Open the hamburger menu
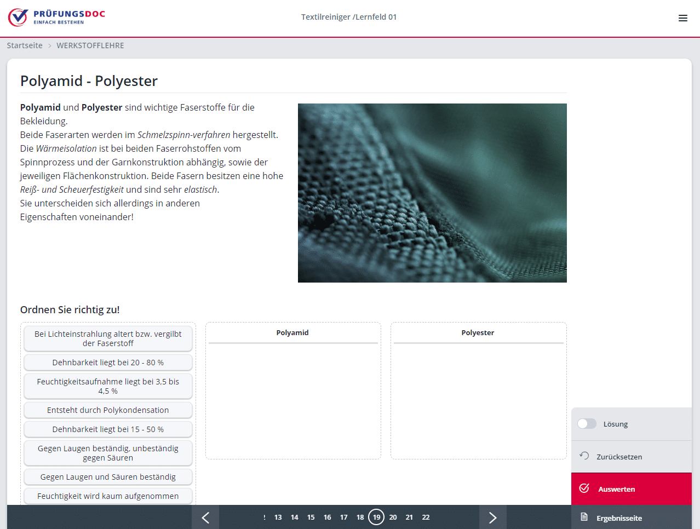 [682, 18]
